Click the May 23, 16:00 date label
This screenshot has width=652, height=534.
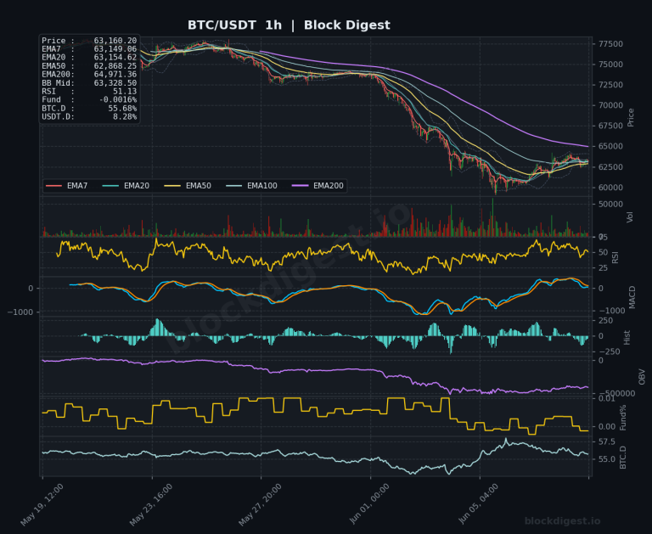[x=151, y=505]
